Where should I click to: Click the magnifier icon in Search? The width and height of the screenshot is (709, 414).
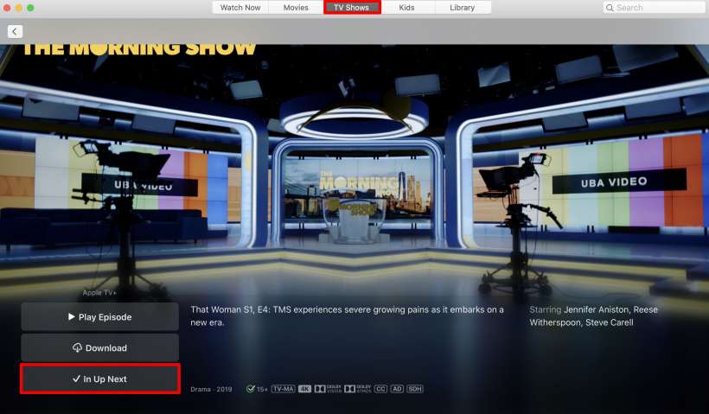(x=610, y=8)
